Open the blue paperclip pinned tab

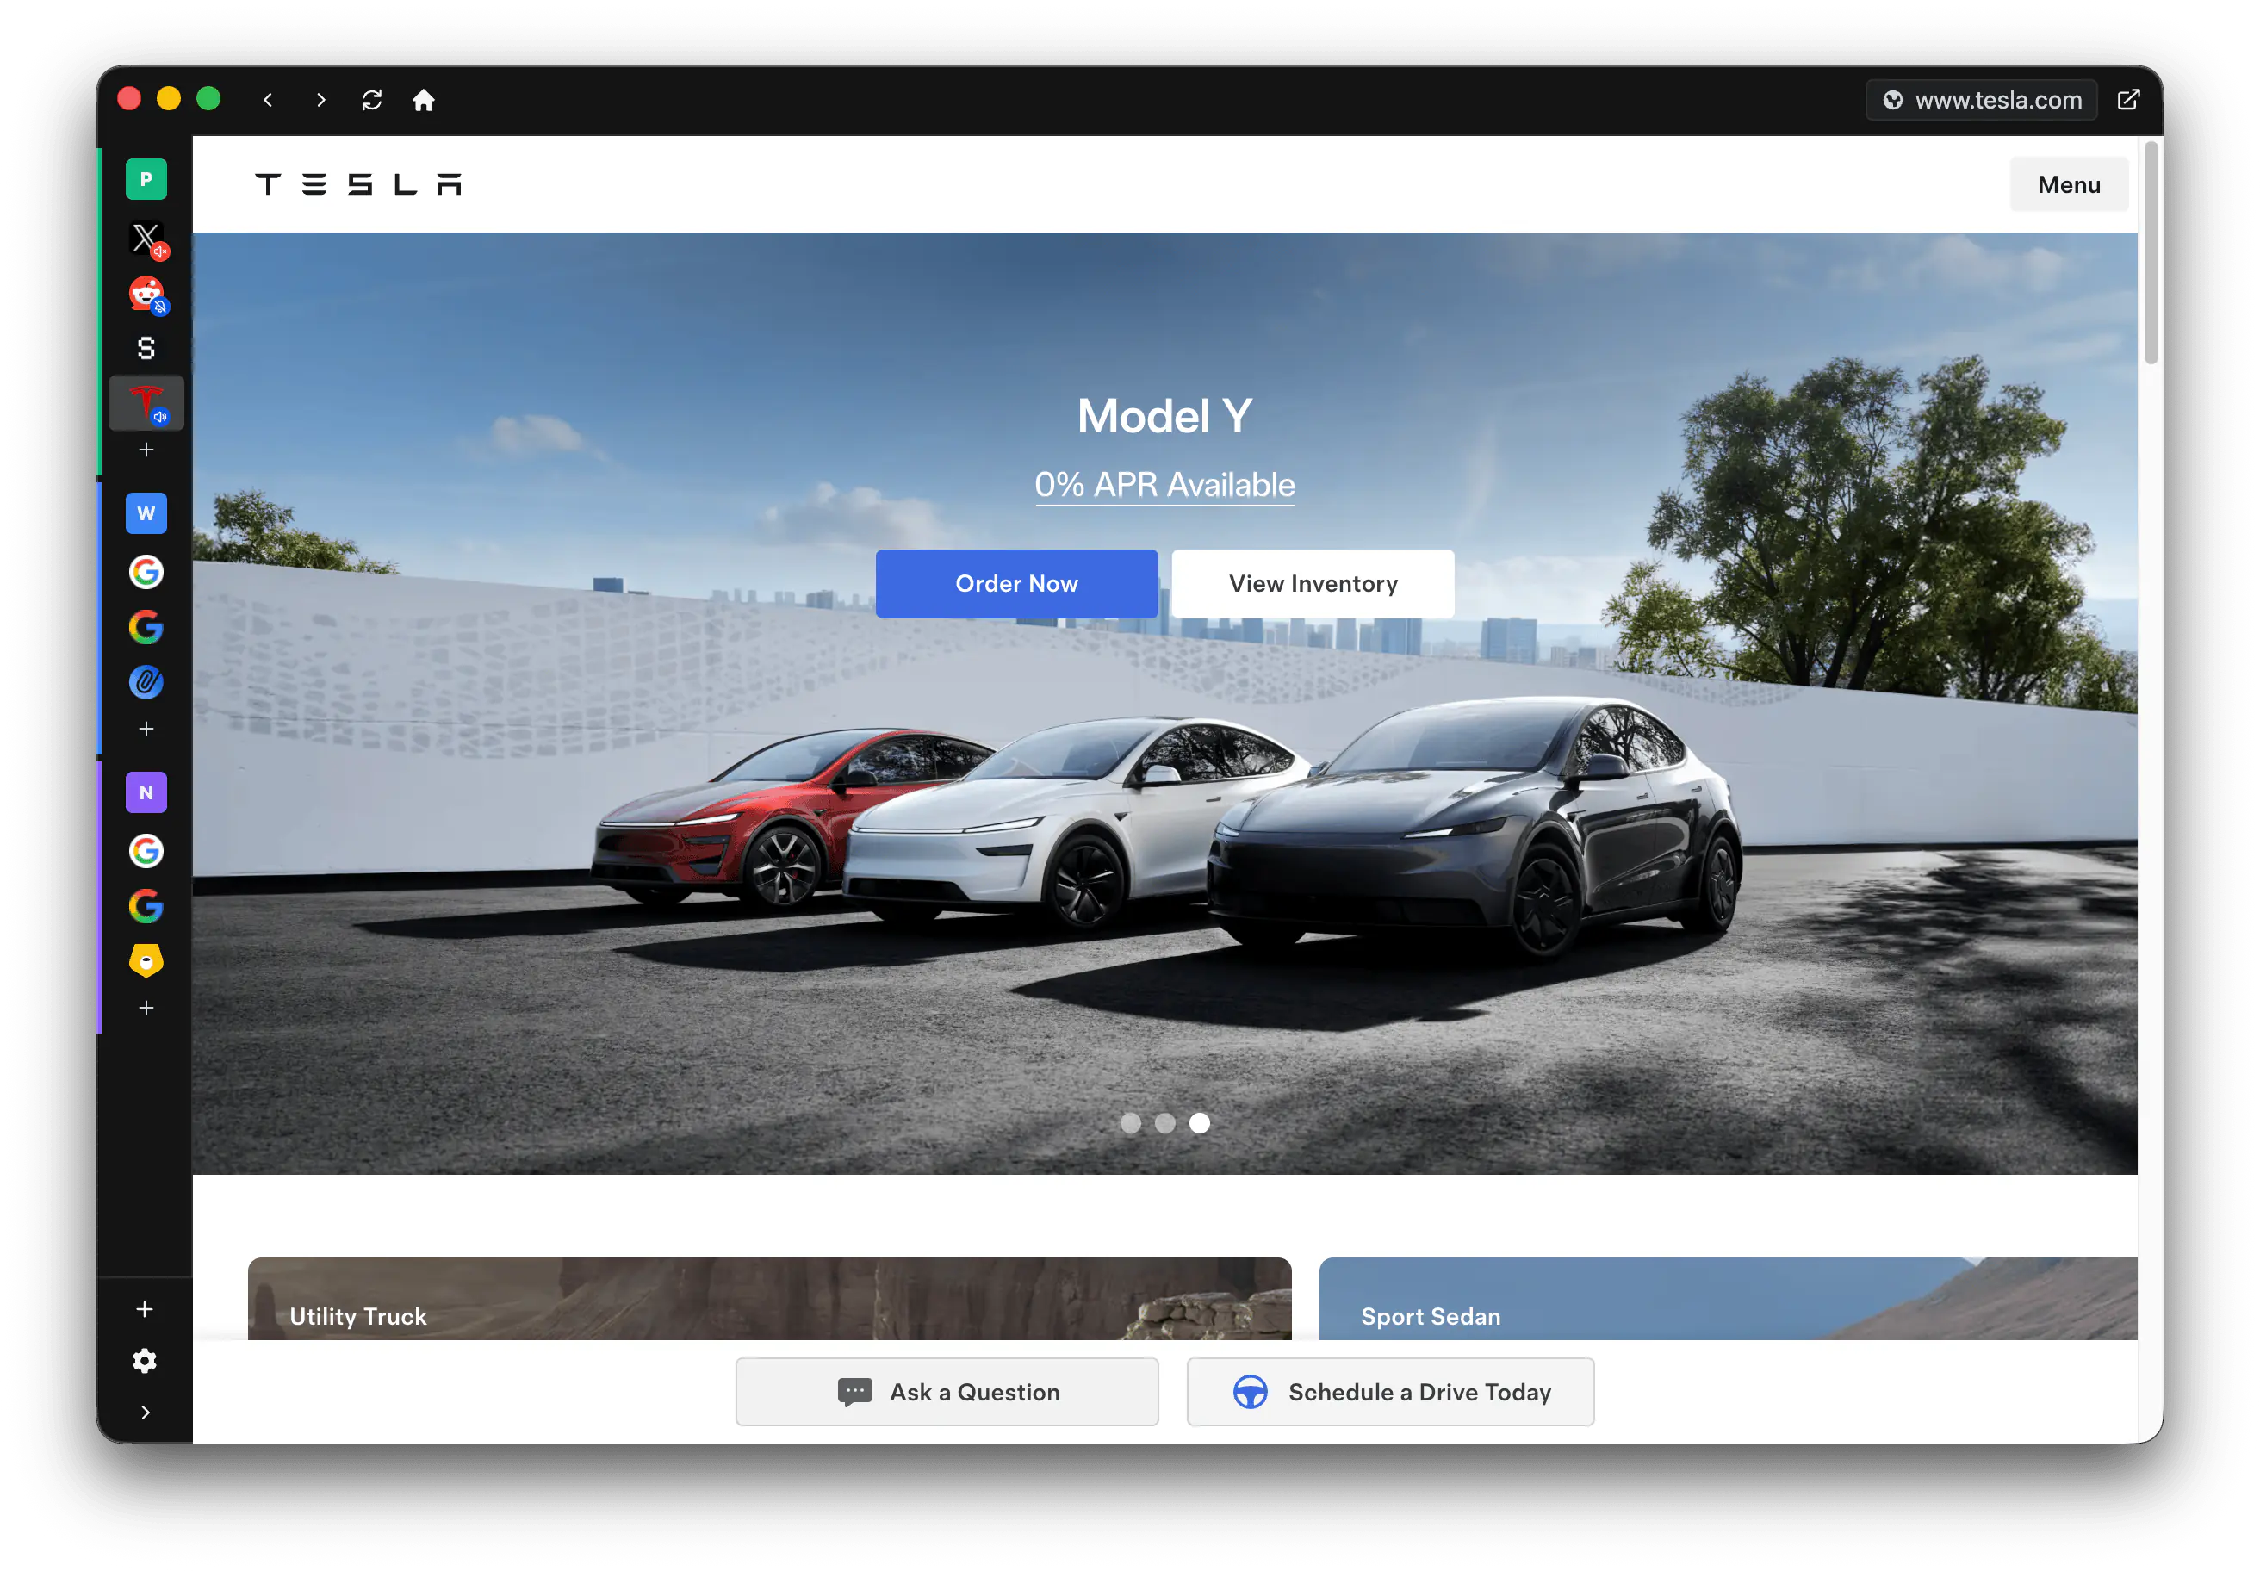tap(146, 681)
